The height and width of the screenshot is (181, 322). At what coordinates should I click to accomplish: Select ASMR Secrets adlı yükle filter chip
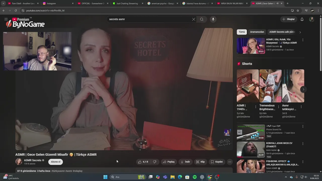282,32
